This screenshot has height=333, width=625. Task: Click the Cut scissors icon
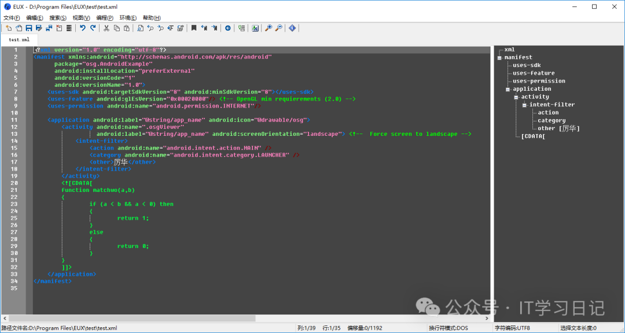(106, 28)
